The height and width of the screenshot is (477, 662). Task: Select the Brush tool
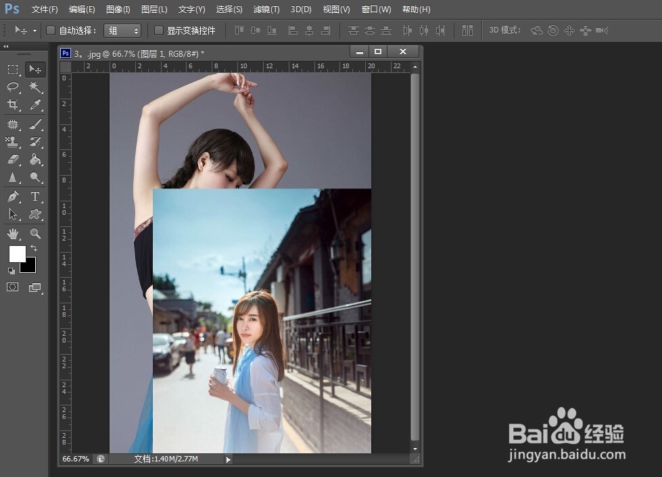(35, 124)
